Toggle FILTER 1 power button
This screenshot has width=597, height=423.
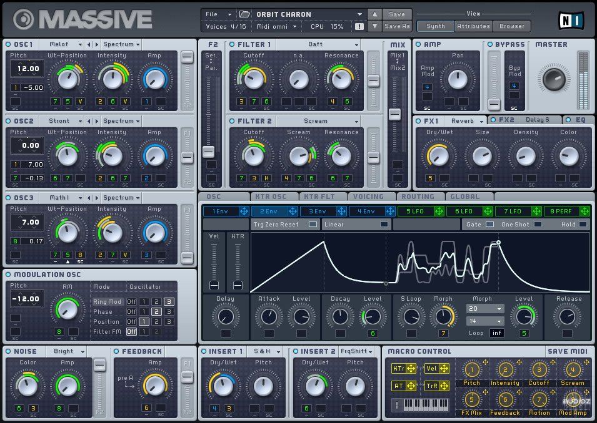pyautogui.click(x=232, y=44)
